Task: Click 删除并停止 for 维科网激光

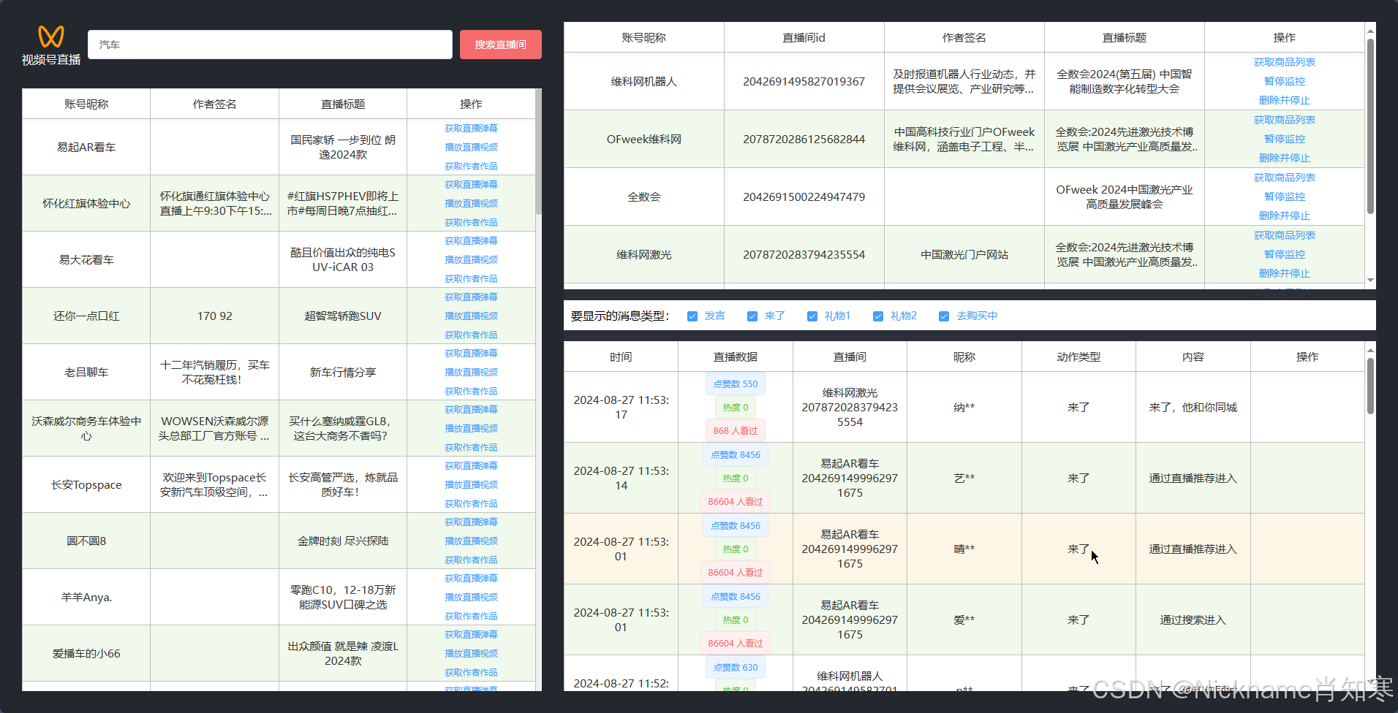Action: (x=1284, y=273)
